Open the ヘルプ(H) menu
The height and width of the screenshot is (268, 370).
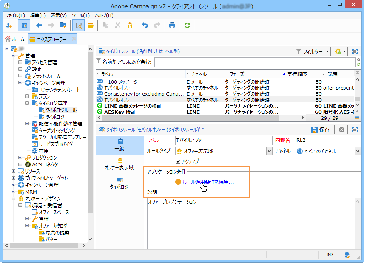[104, 15]
